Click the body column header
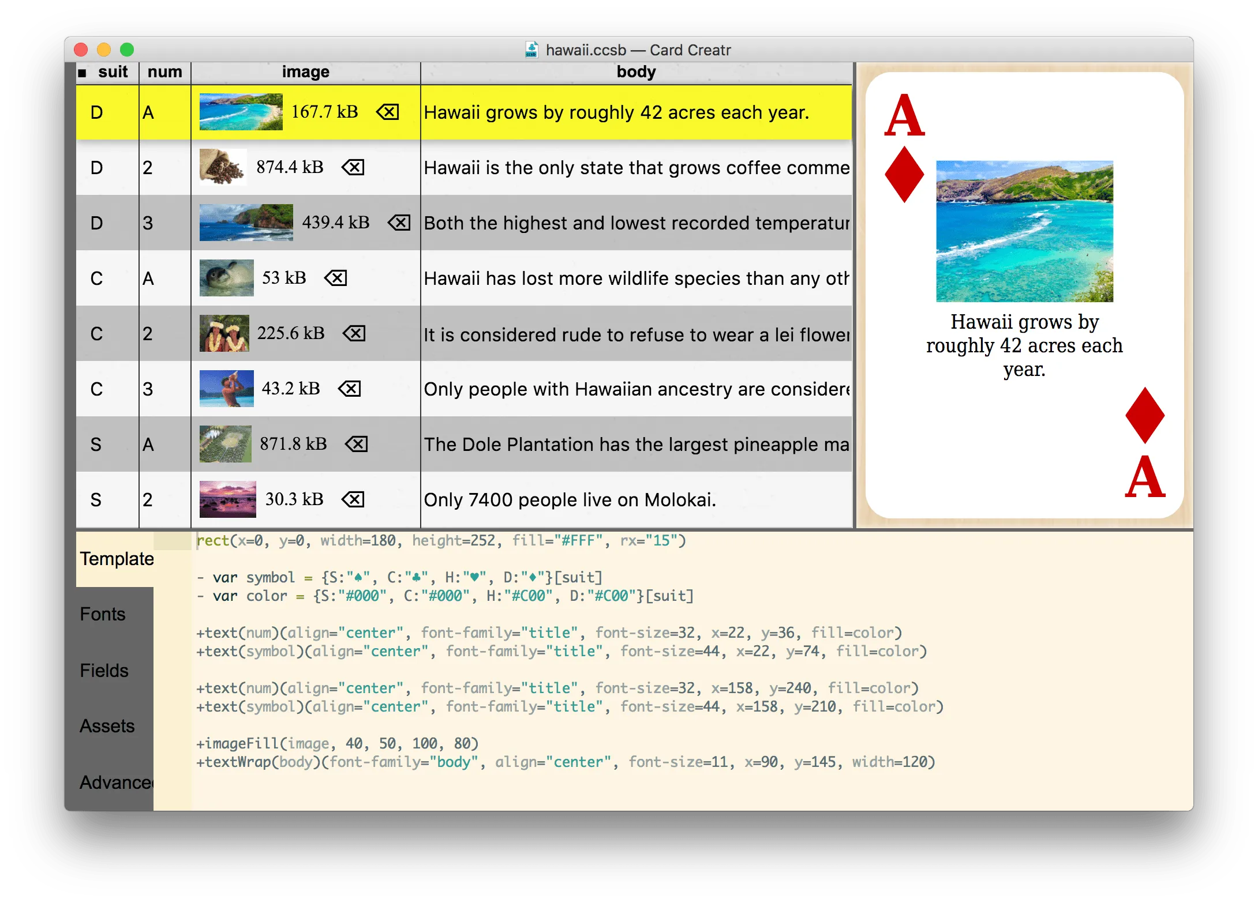The width and height of the screenshot is (1258, 903). (x=636, y=72)
